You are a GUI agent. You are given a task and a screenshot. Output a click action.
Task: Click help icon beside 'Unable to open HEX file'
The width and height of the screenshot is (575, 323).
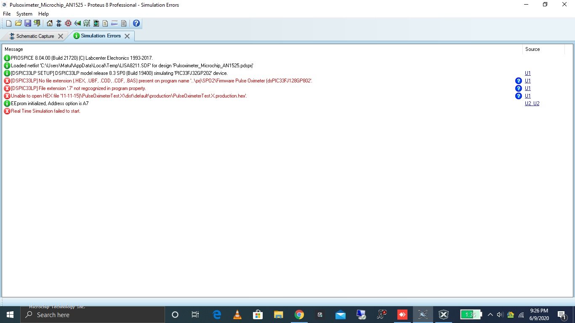pos(518,96)
